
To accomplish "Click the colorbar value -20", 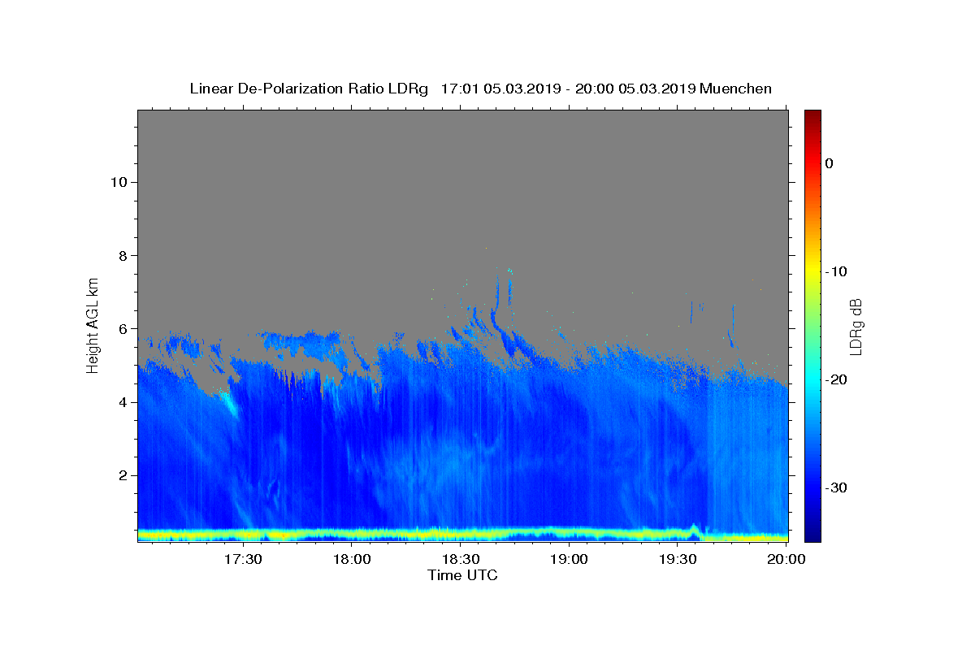I will click(x=835, y=379).
